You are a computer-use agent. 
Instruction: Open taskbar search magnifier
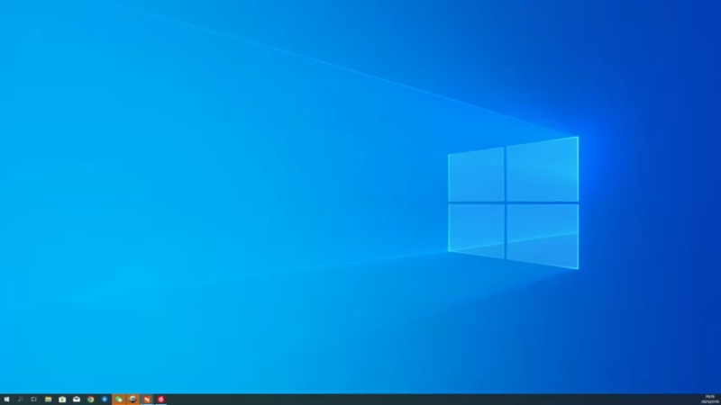(x=20, y=400)
